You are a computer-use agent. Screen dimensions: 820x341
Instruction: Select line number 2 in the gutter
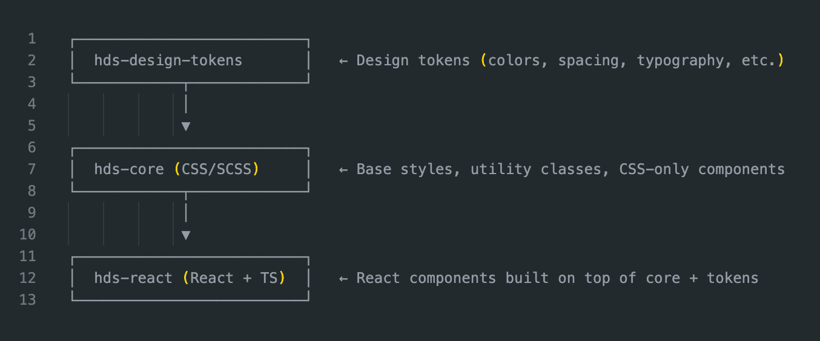[32, 60]
